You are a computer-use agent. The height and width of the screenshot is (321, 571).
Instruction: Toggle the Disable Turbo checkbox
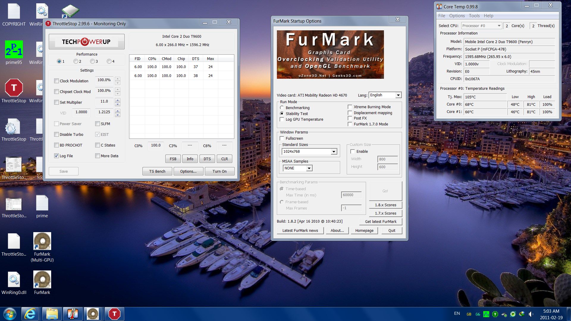tap(57, 134)
